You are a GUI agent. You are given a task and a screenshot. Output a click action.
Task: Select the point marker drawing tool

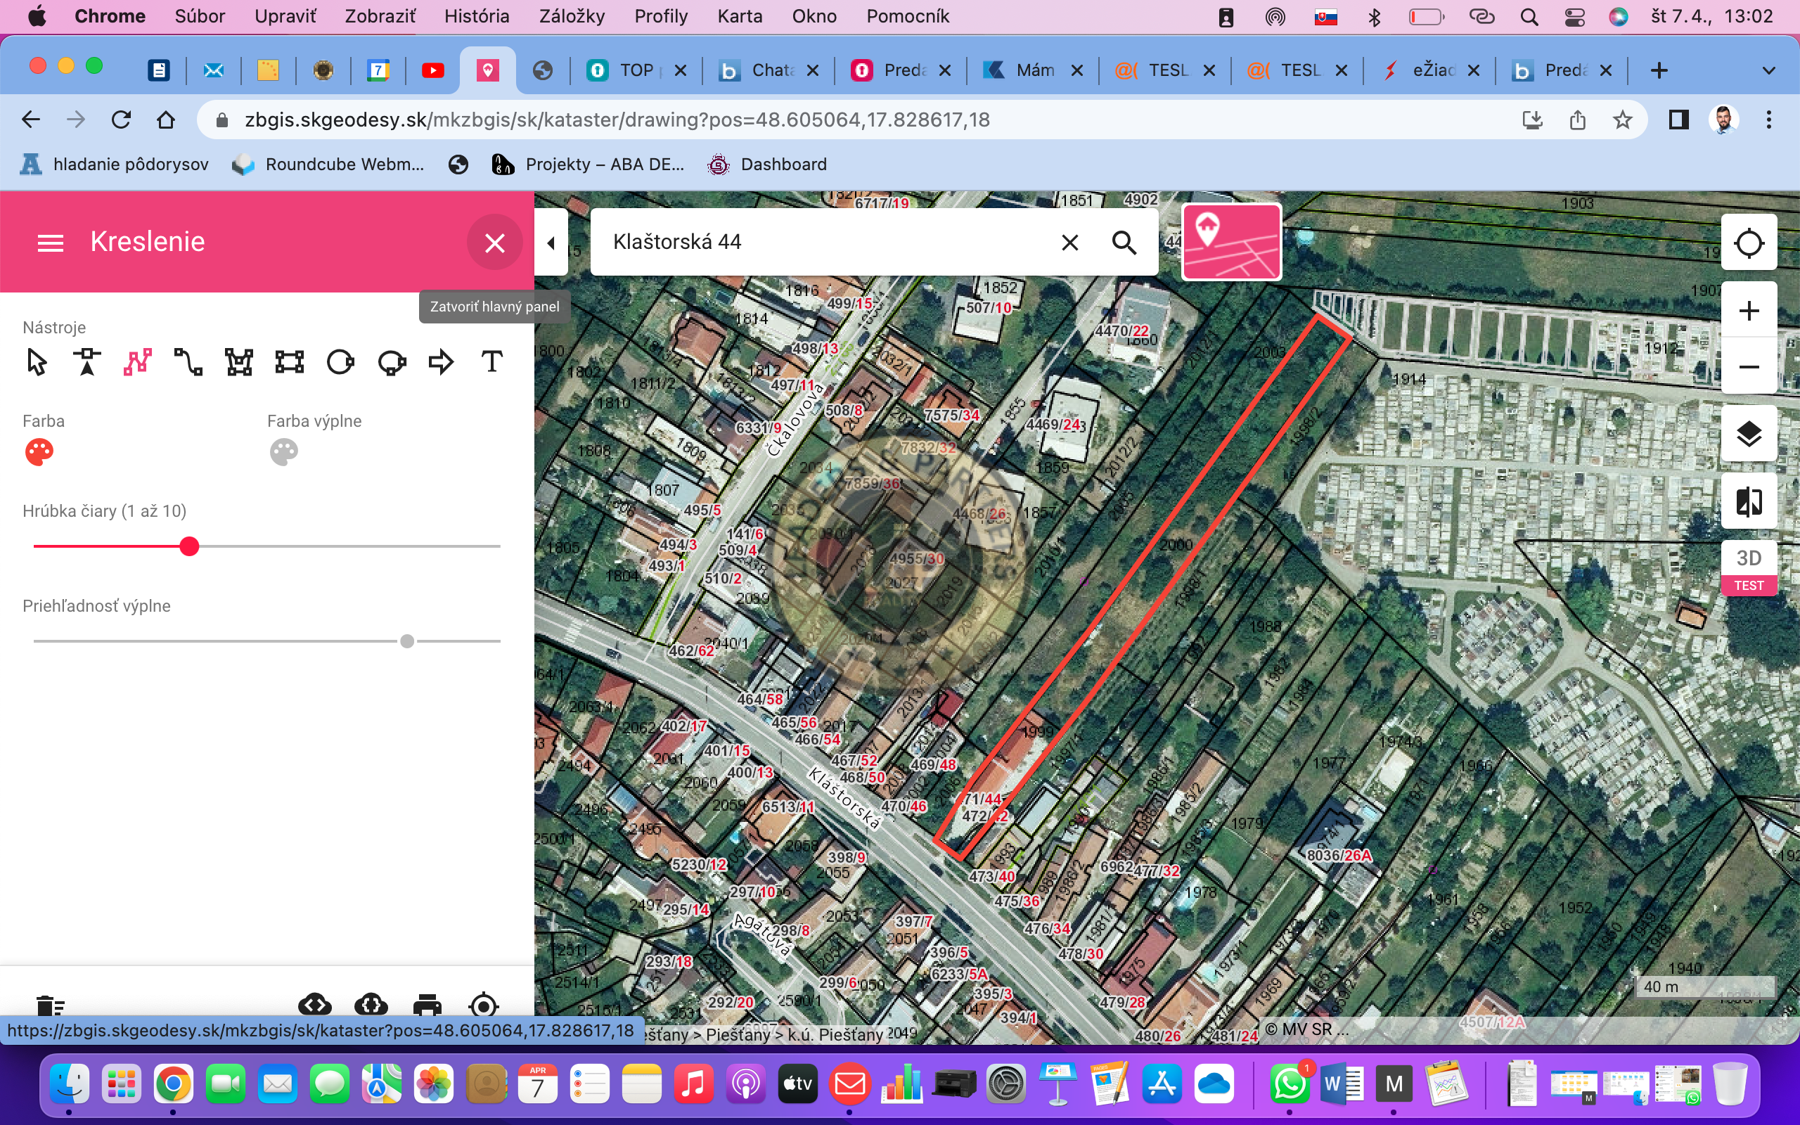point(87,362)
